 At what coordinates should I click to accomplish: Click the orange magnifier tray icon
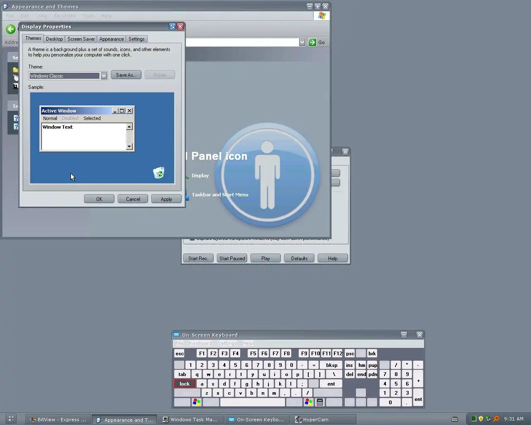(496, 419)
